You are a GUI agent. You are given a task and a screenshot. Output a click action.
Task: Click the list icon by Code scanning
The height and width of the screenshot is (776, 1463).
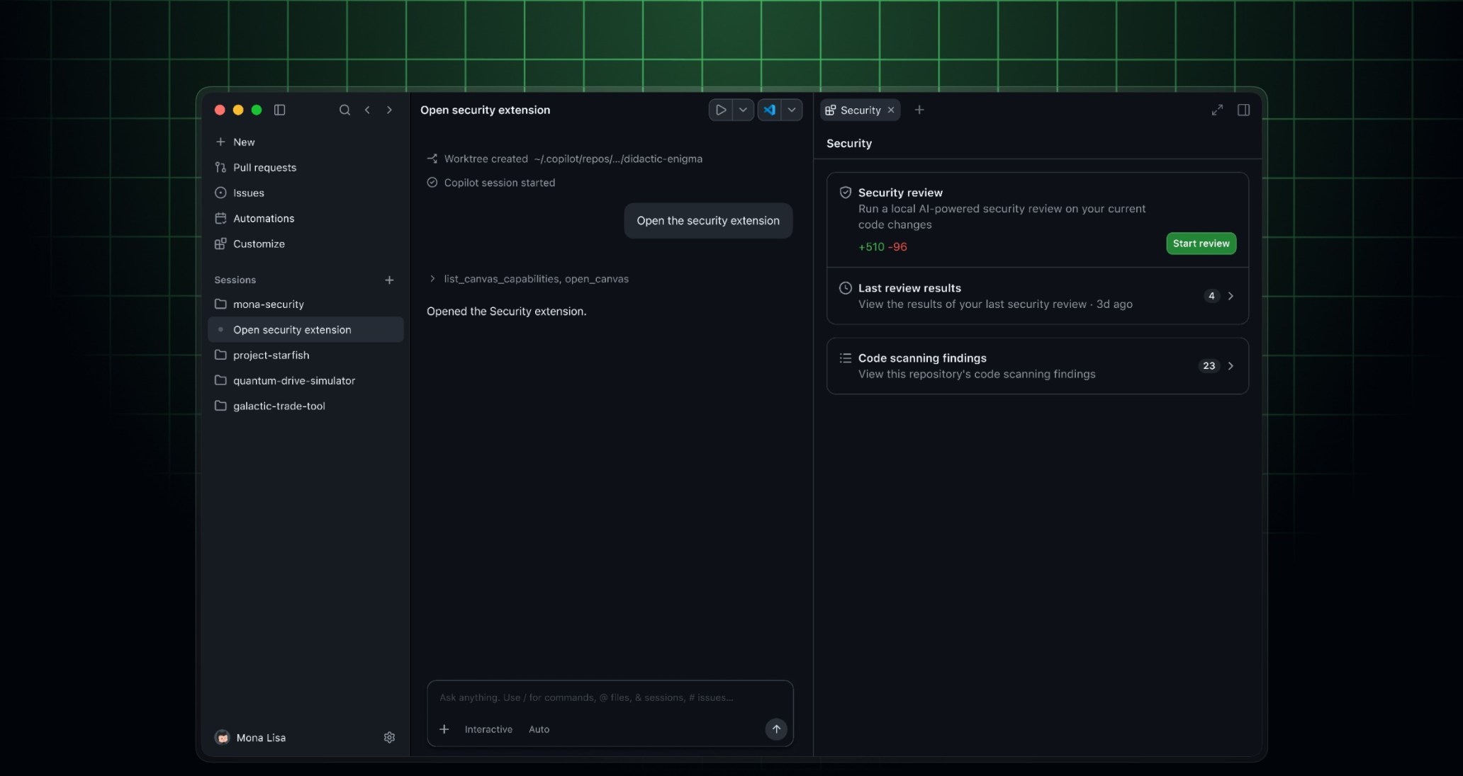pyautogui.click(x=845, y=358)
